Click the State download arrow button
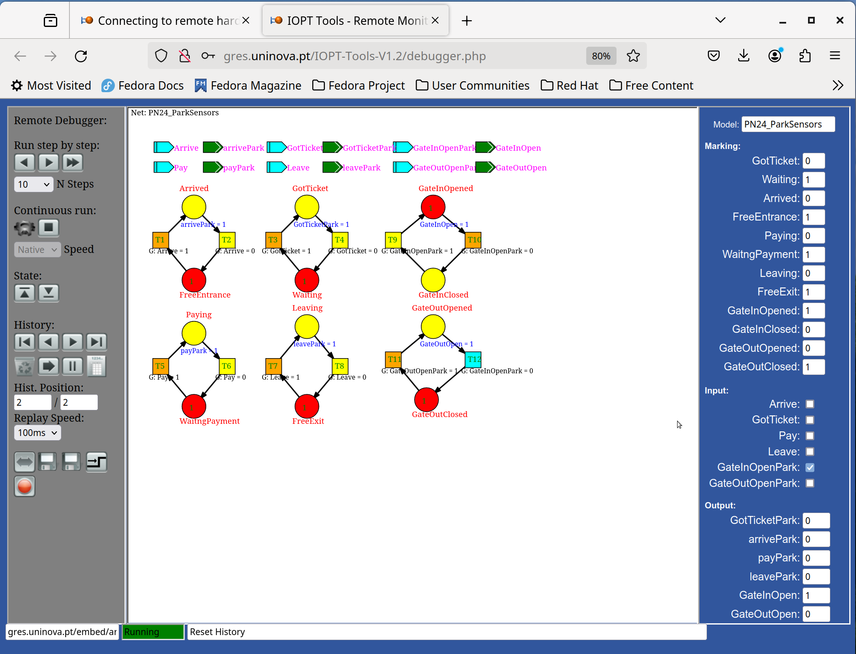 point(48,293)
